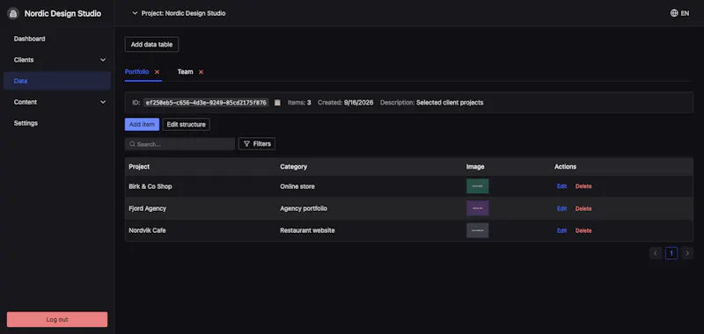Expand the Content menu chevron

pyautogui.click(x=103, y=102)
